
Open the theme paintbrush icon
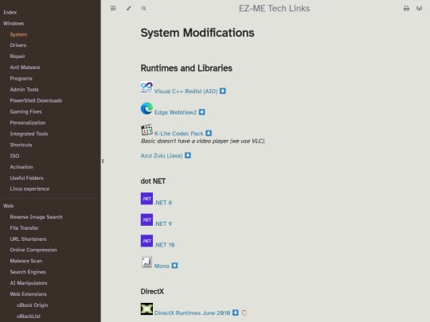point(129,8)
